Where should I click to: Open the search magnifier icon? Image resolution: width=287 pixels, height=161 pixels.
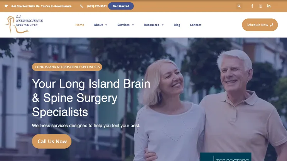(239, 6)
